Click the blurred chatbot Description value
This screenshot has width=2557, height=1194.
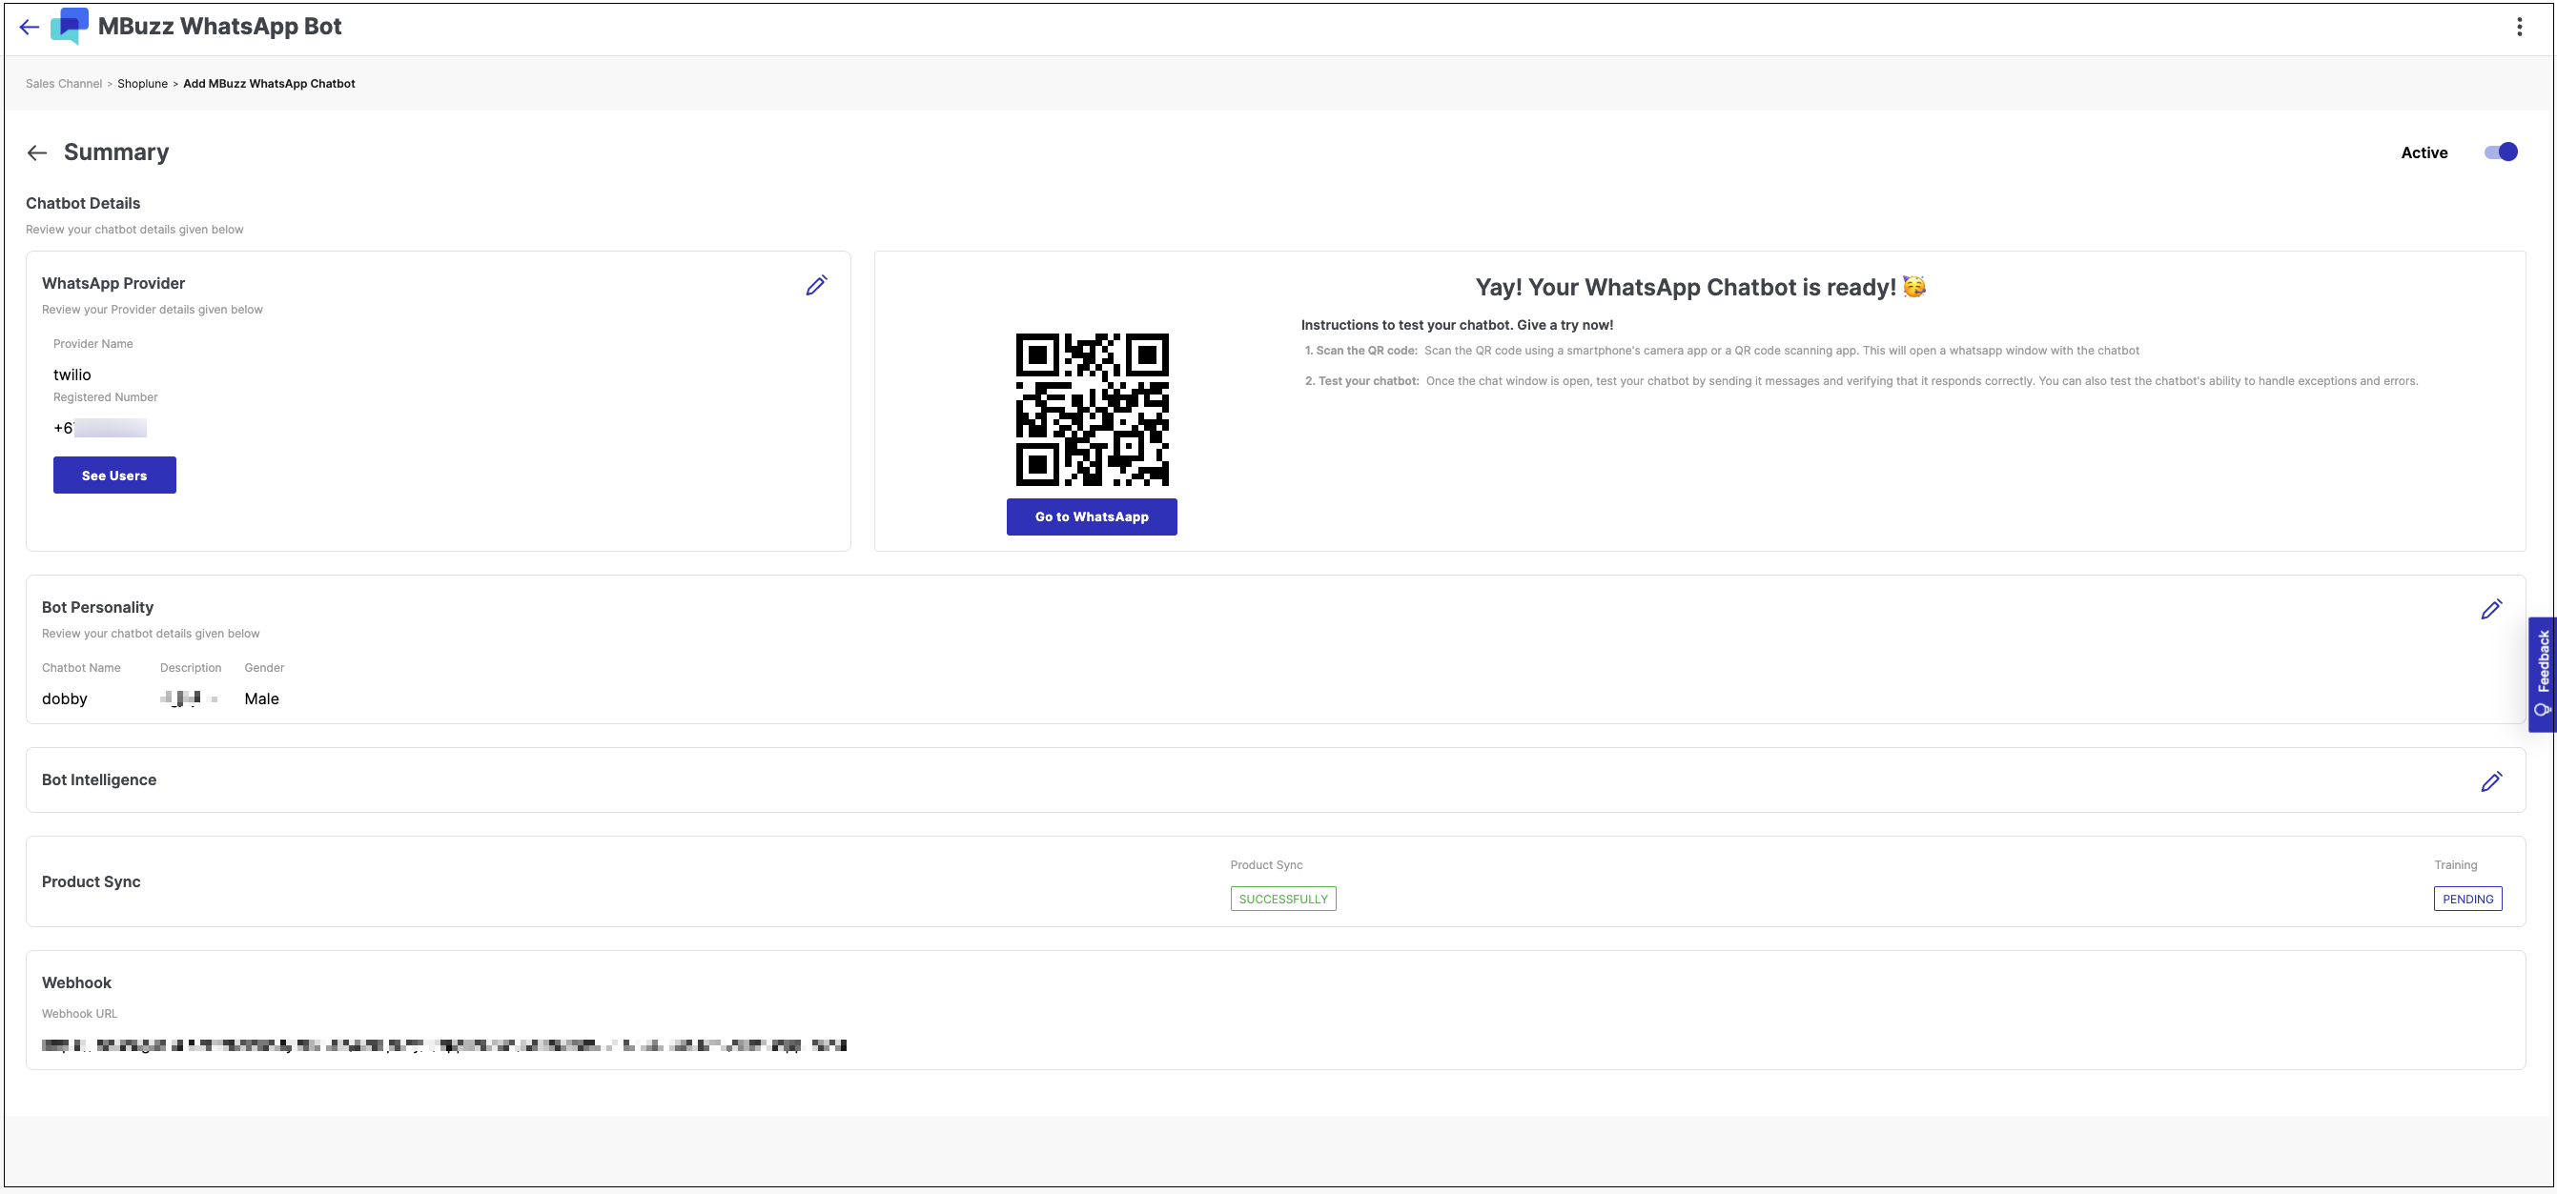point(189,698)
